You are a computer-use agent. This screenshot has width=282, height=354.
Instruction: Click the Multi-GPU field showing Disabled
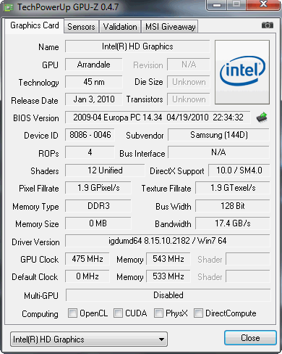[168, 295]
